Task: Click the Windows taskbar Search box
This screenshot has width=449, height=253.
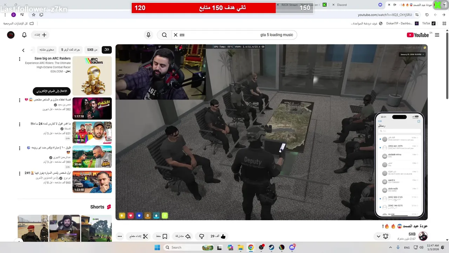Action: pos(189,247)
